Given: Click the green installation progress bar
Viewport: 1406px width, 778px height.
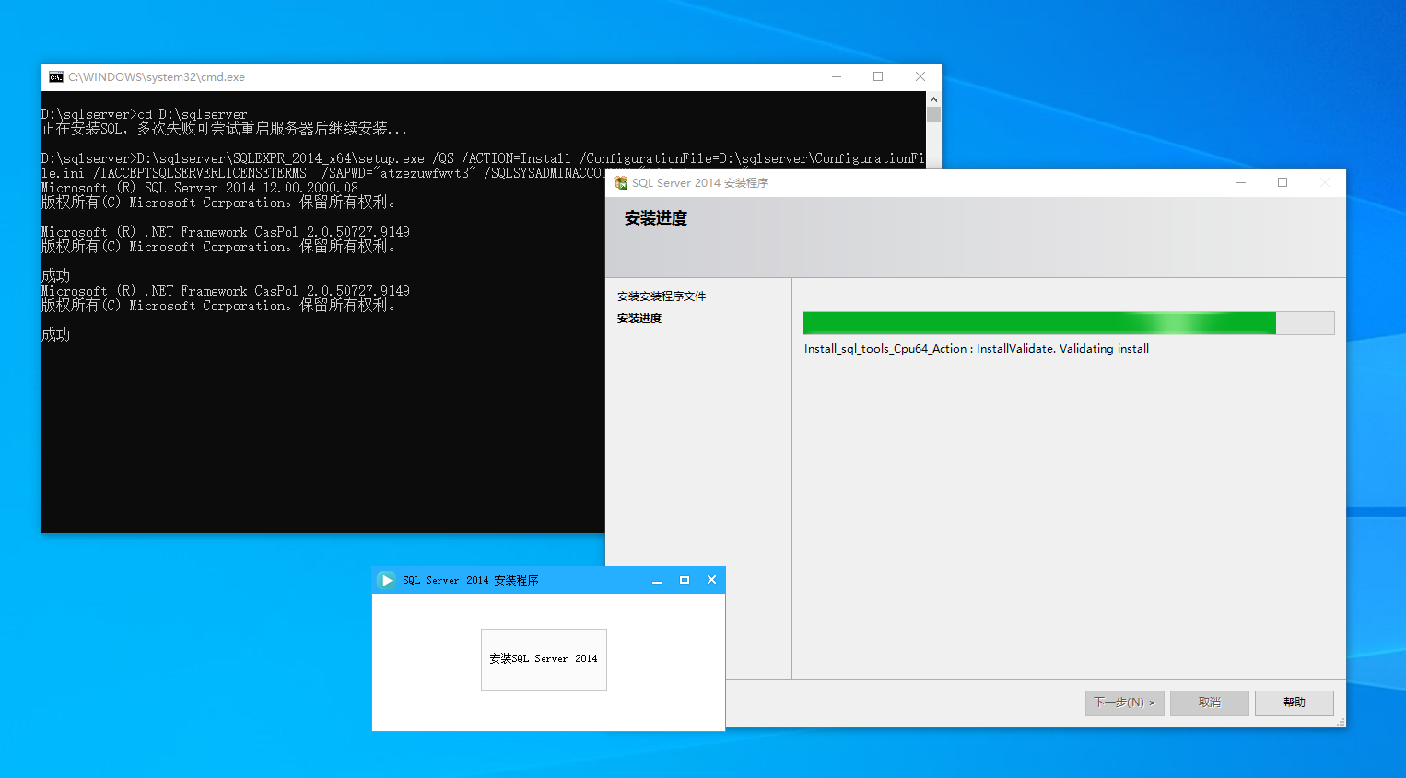Looking at the screenshot, I should coord(1069,323).
